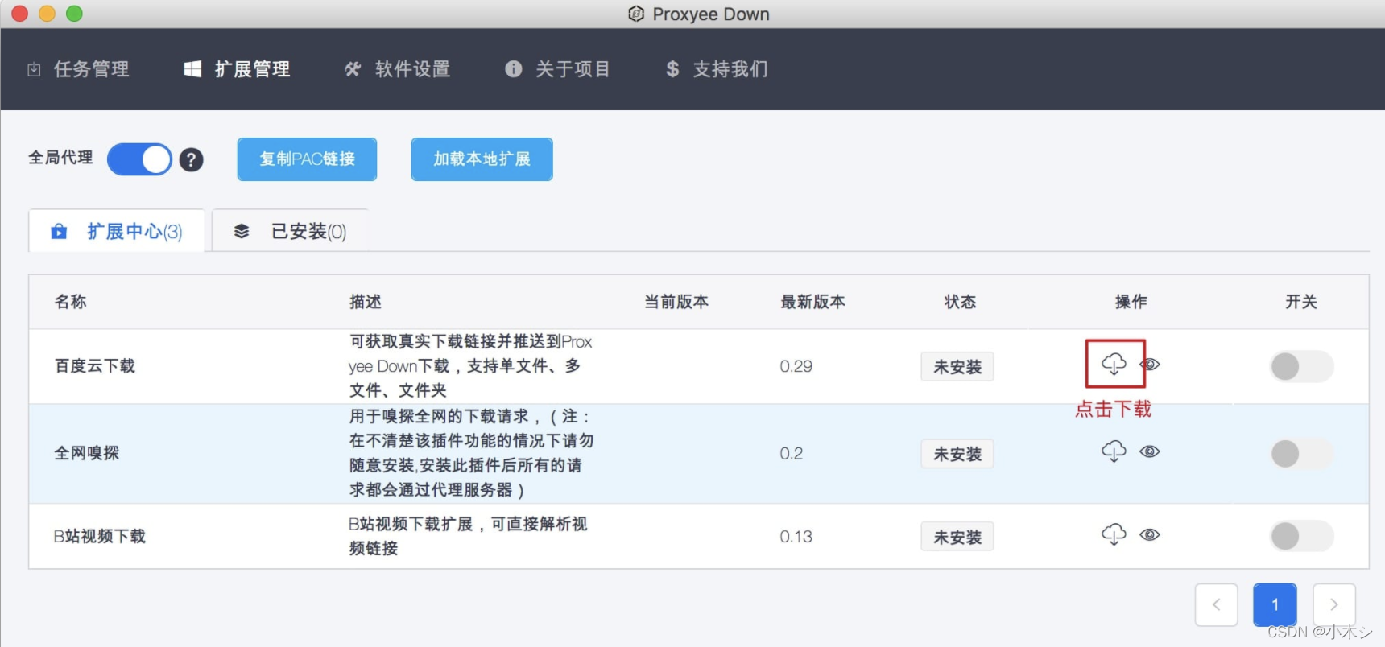This screenshot has height=647, width=1385.
Task: Click the 全局代理 label
Action: [60, 158]
